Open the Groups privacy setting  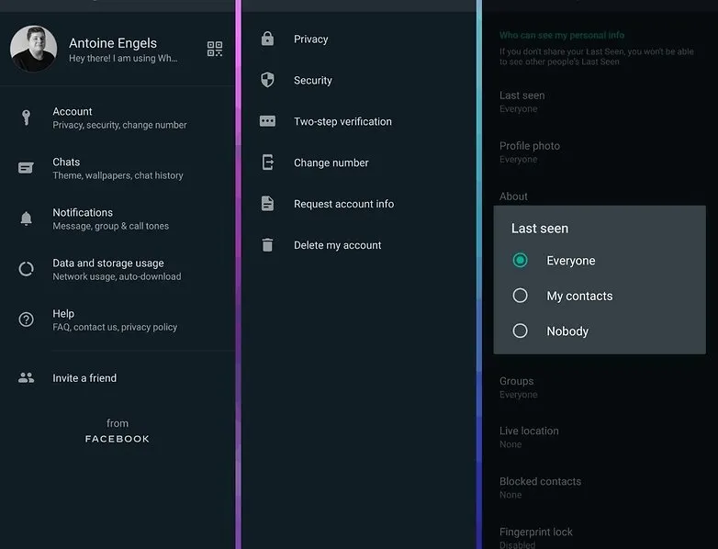518,387
